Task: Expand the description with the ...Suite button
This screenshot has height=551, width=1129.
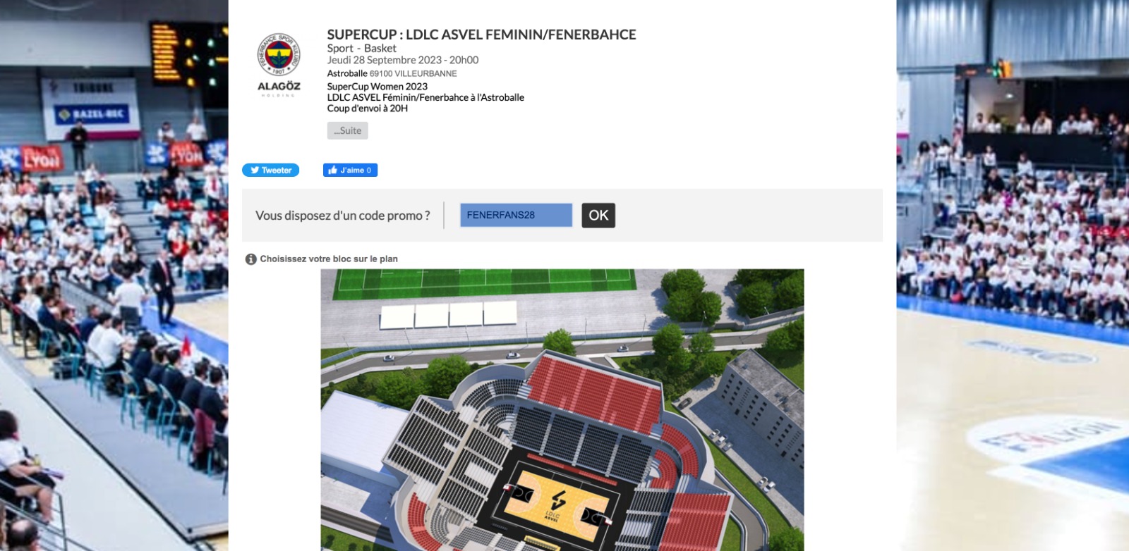Action: pos(348,130)
